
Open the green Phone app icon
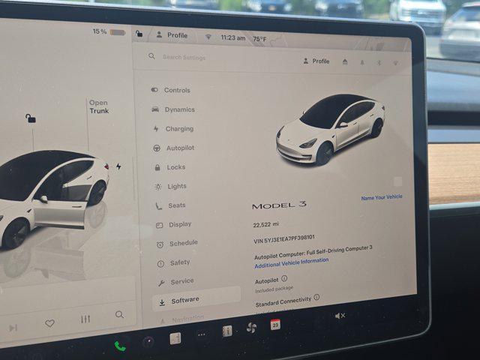coord(120,346)
